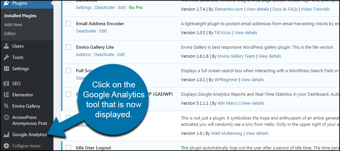Select the Envira Gallery Lite checkbox
This screenshot has width=340, height=151.
pos(68,47)
